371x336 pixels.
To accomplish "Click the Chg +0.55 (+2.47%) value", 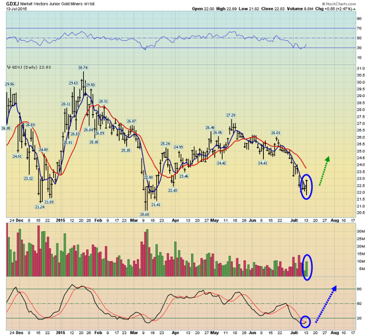I will (x=334, y=9).
